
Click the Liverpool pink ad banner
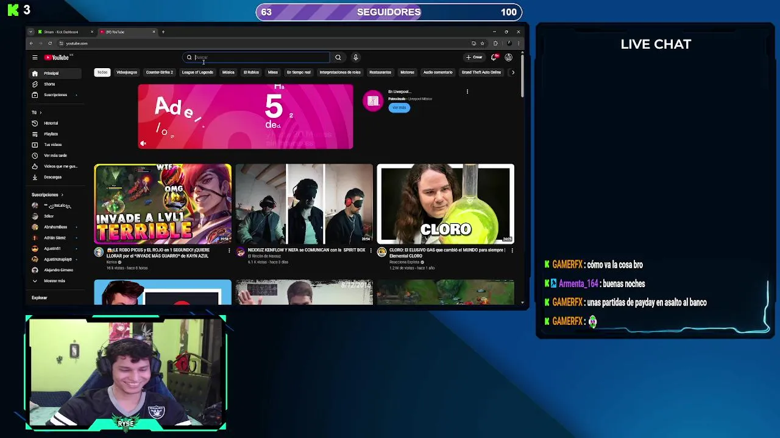(x=246, y=117)
